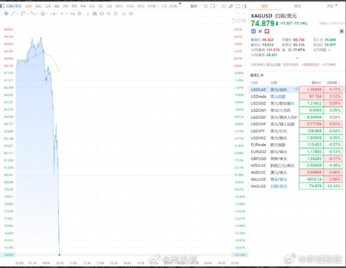The width and height of the screenshot is (346, 268).
Task: Select the EURUSD row
Action: 296,152
